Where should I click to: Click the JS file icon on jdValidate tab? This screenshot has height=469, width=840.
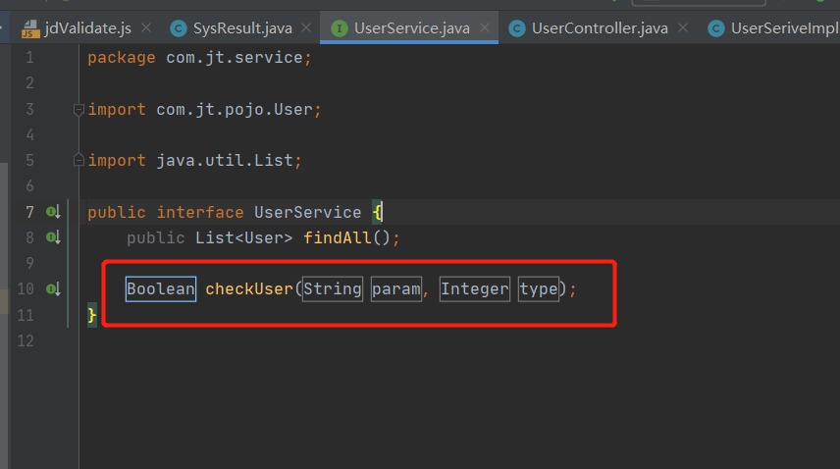pos(30,28)
